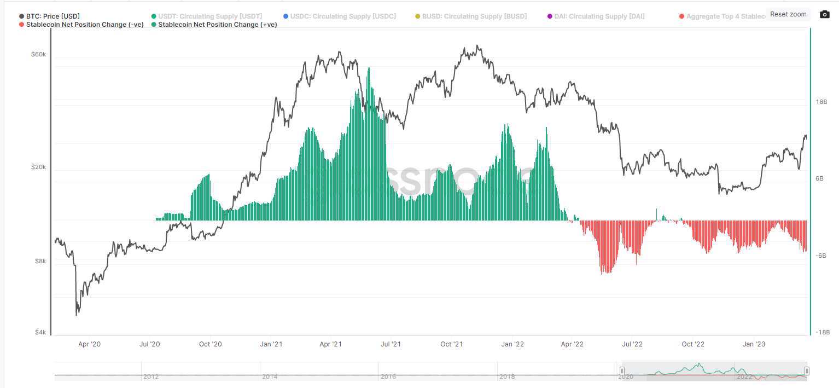Image resolution: width=839 pixels, height=388 pixels.
Task: Click 2012 on the navigator timeline
Action: pyautogui.click(x=150, y=377)
